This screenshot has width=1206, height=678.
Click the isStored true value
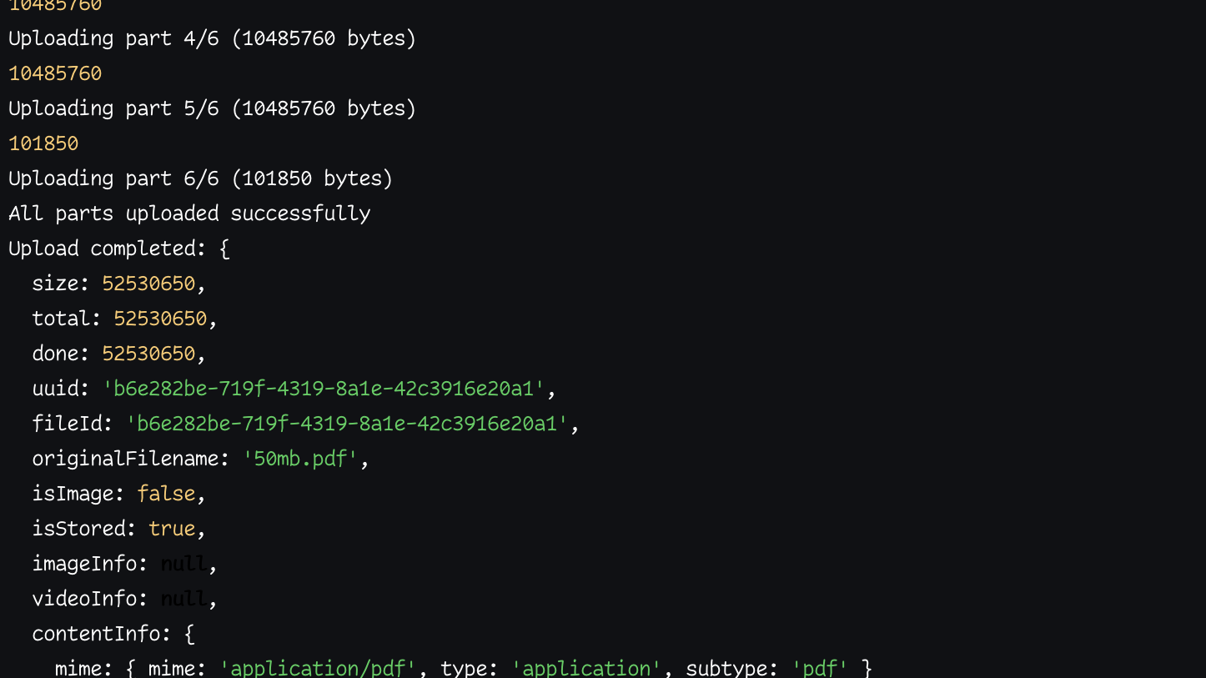172,529
